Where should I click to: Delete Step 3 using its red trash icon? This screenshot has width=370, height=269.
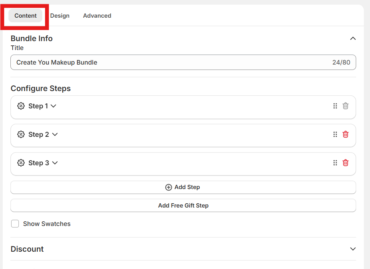(345, 163)
